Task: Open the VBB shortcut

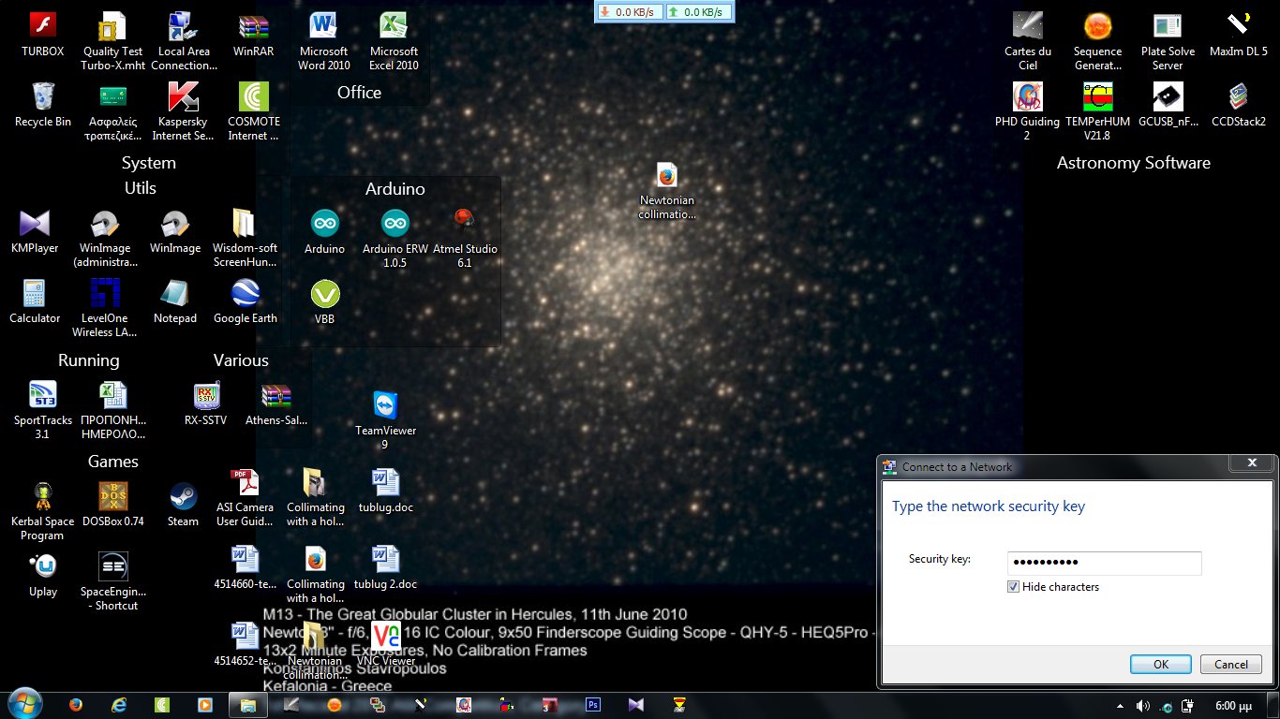Action: point(325,301)
